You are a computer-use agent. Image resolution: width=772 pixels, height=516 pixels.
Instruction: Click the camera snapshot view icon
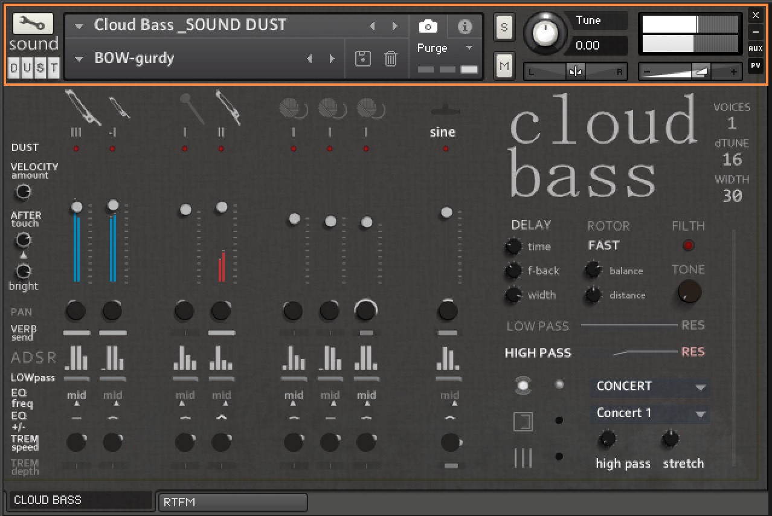(x=428, y=27)
